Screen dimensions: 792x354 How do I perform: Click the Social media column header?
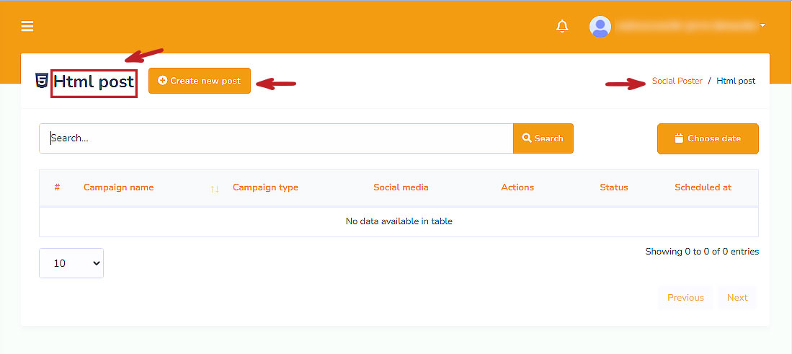401,187
